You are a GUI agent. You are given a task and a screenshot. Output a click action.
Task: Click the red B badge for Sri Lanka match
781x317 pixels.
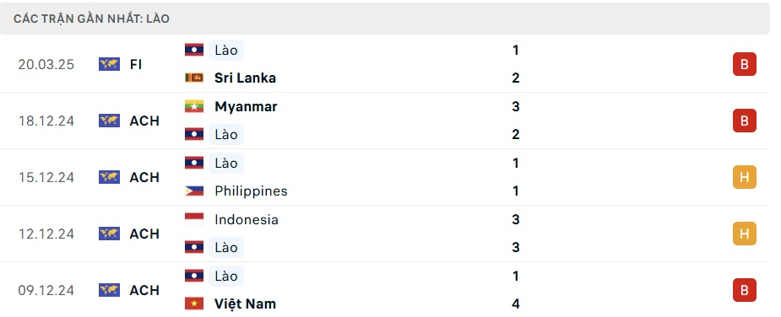coord(744,64)
